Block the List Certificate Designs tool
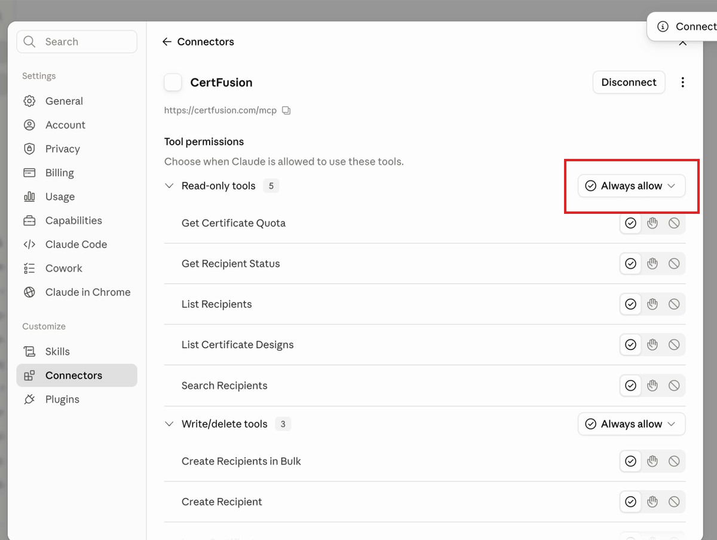 pyautogui.click(x=674, y=345)
